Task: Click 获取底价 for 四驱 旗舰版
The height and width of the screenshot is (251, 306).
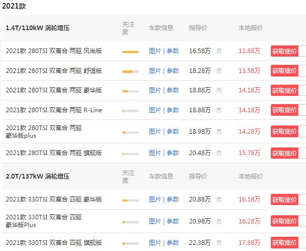Action: (x=285, y=243)
